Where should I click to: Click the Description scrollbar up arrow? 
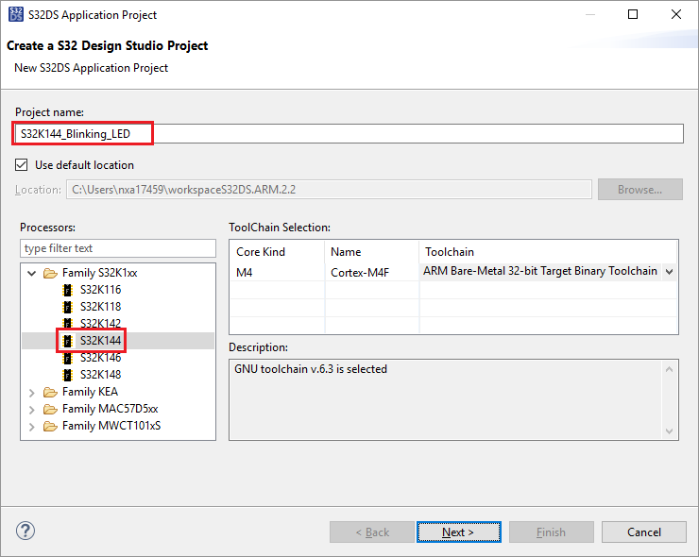point(669,369)
